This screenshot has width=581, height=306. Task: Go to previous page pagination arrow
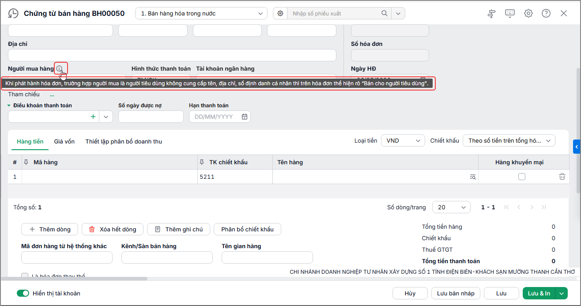tap(519, 207)
